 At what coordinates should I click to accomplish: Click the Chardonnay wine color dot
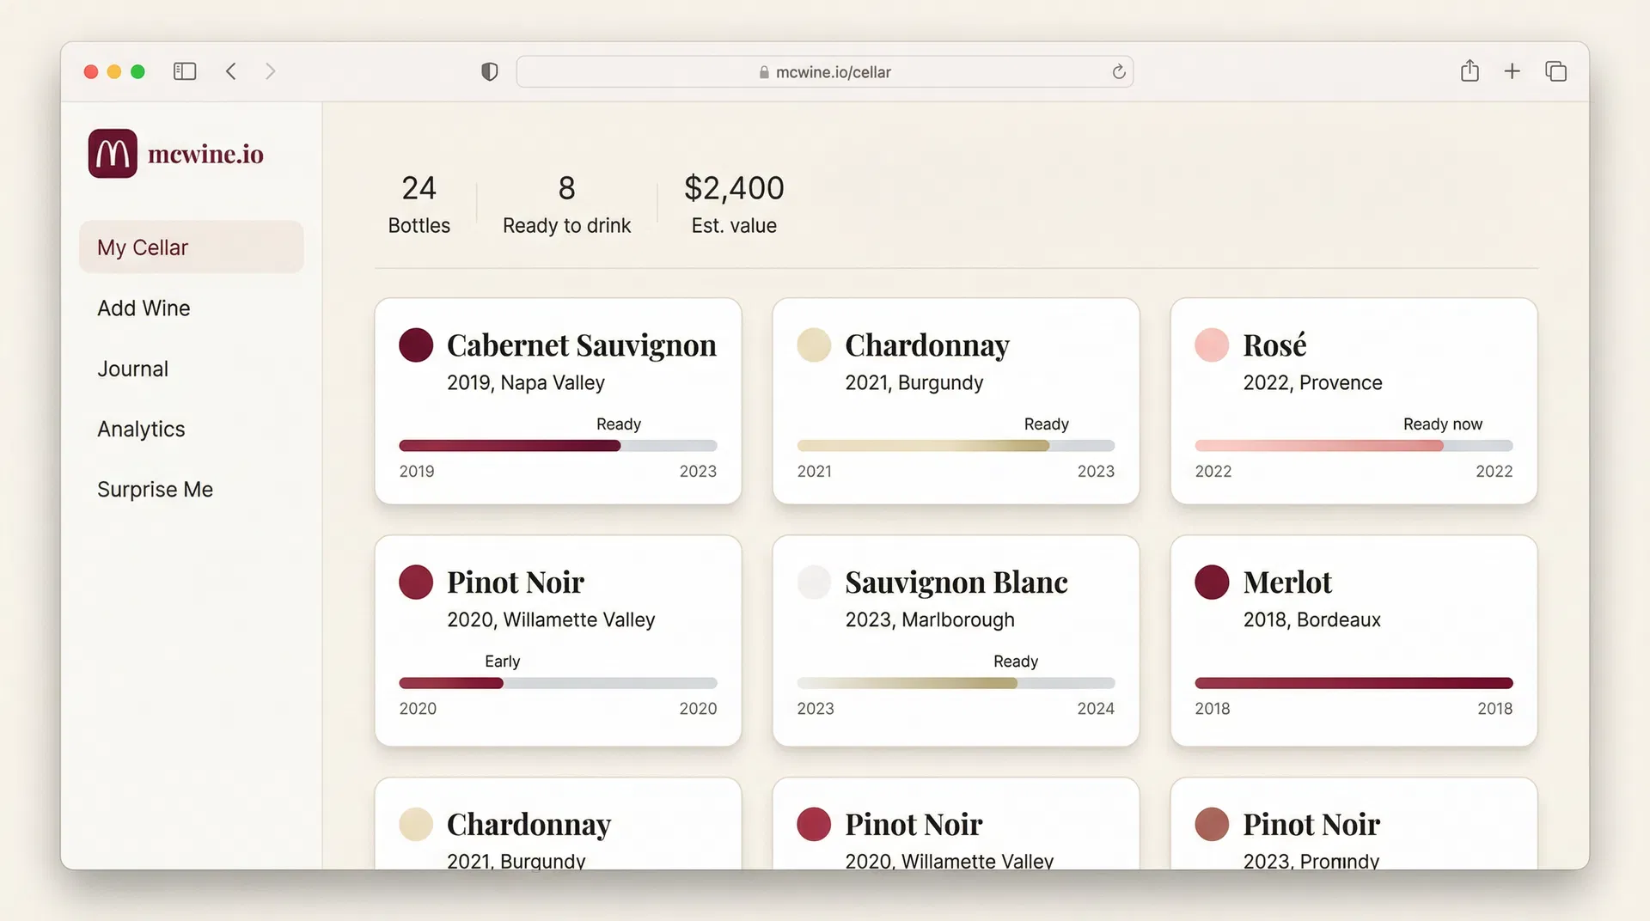click(x=814, y=345)
